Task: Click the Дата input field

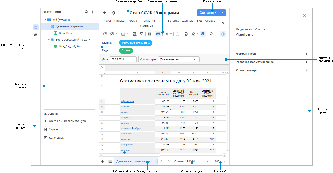Action: [x=123, y=59]
